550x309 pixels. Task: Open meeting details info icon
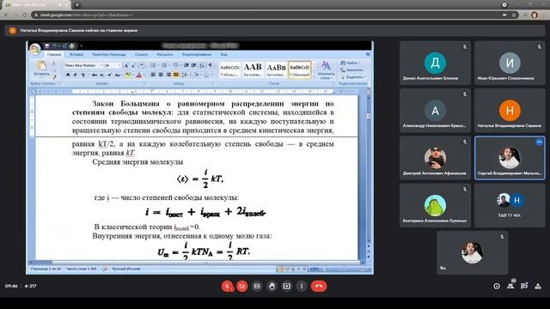click(x=497, y=286)
